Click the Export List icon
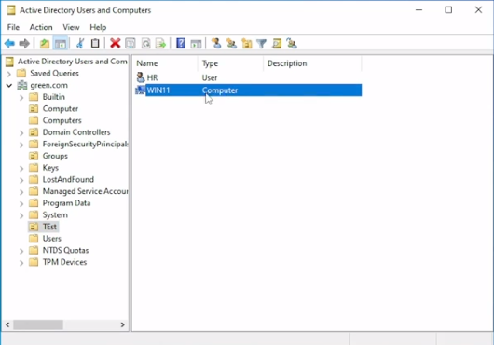 point(160,43)
